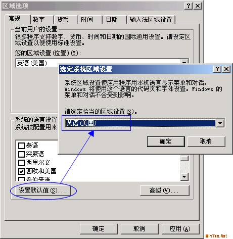The height and width of the screenshot is (239, 233).
Task: Close the 选定系统区域设置 dialog
Action: [226, 69]
